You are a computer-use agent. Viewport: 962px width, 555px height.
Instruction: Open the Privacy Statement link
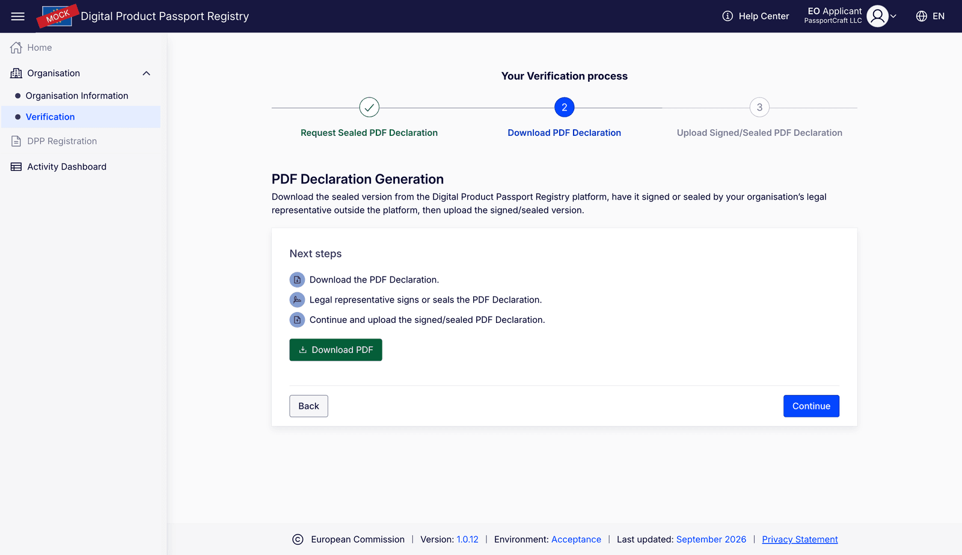[x=800, y=539]
